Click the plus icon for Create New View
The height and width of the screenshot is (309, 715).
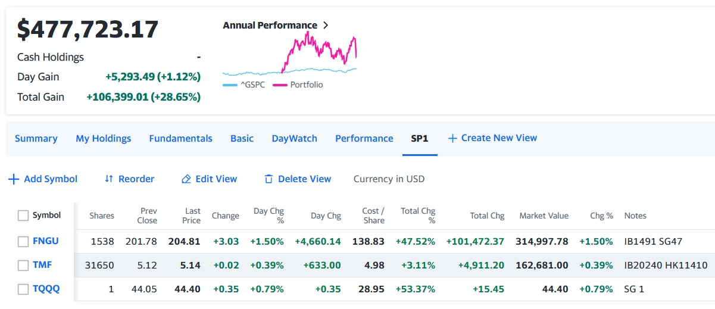click(x=452, y=138)
